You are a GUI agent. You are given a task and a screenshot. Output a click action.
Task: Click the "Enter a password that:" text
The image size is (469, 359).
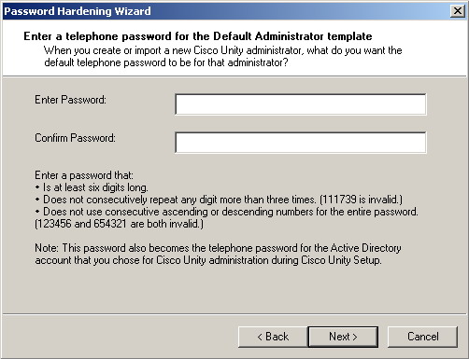pyautogui.click(x=84, y=175)
